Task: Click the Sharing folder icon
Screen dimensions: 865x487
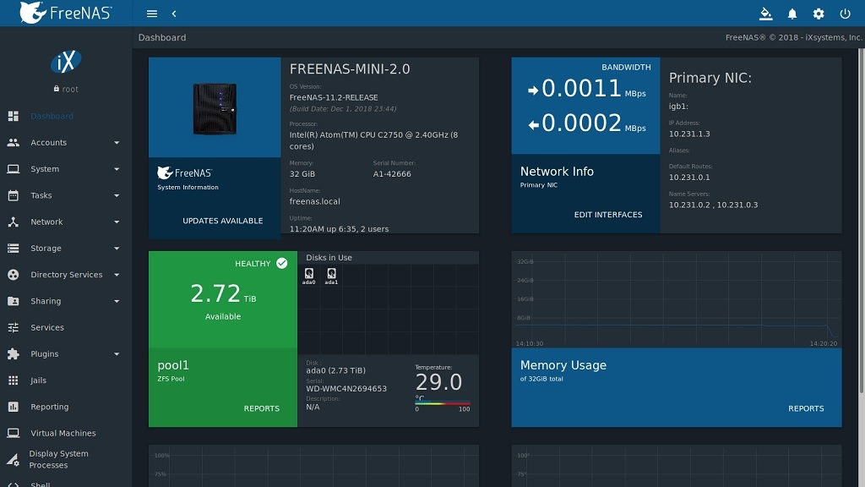Action: 14,301
